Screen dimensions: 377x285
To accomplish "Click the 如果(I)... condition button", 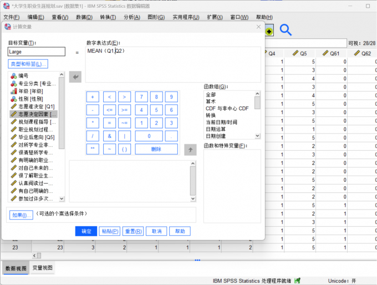I will [x=21, y=215].
